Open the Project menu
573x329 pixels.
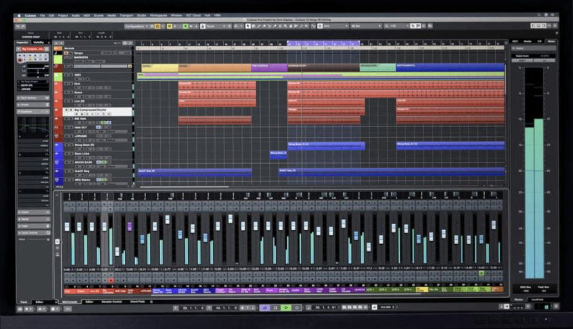(63, 15)
